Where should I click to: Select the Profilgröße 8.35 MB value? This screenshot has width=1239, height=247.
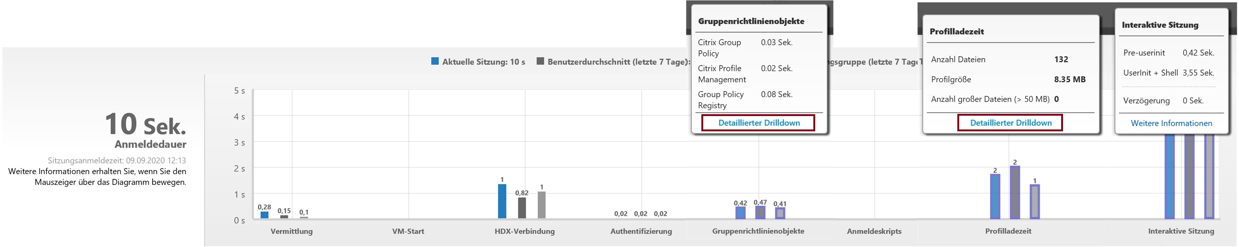(1070, 79)
